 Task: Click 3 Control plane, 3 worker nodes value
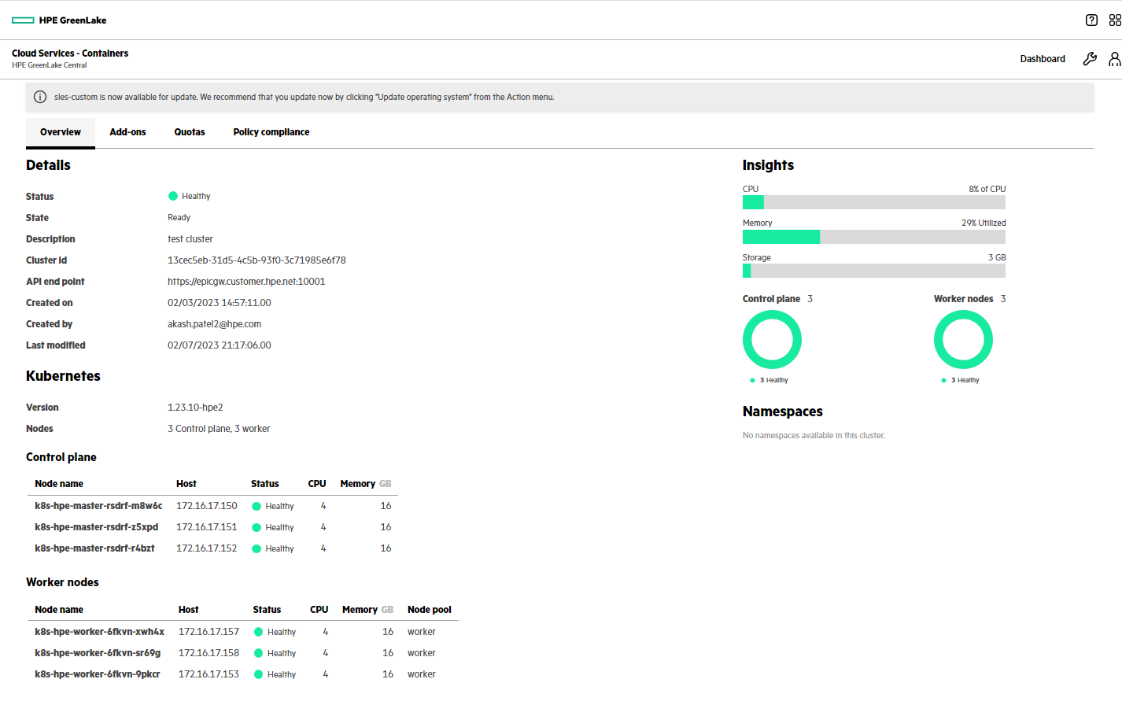[219, 429]
